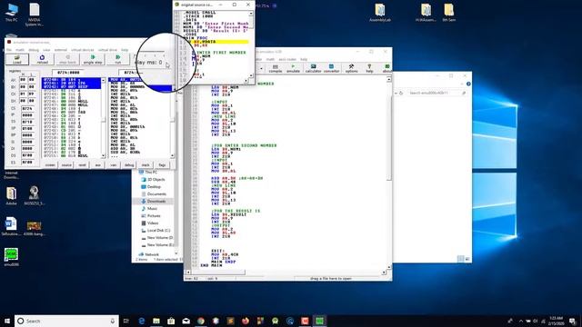Open Microsoft Store from taskbar
This screenshot has height=327, width=582.
pos(171,321)
